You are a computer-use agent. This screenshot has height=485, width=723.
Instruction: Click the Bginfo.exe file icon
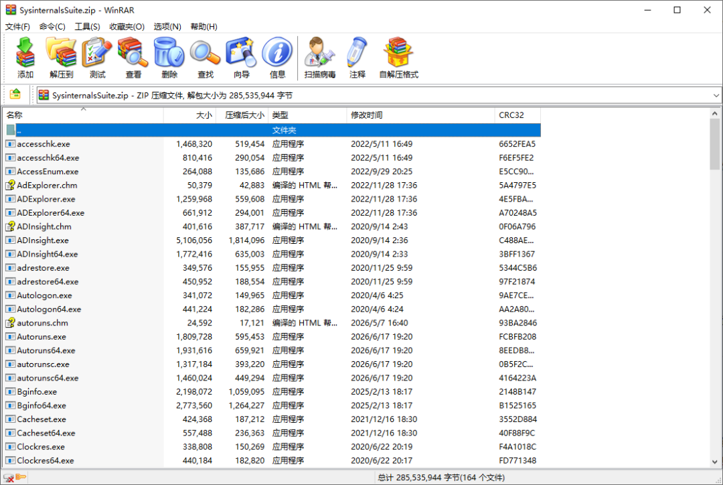[10, 392]
